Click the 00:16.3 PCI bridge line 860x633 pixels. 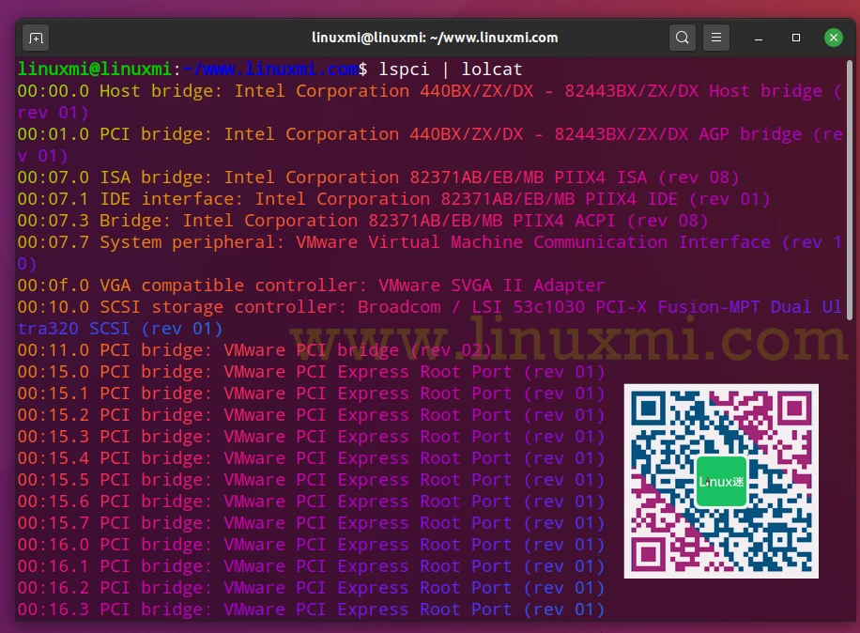[311, 610]
